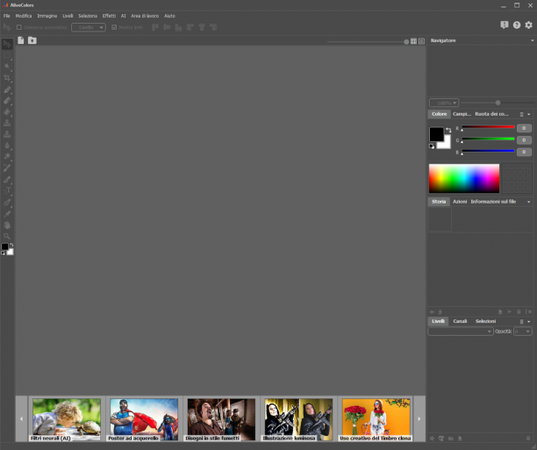Open the Effetti menu

(109, 16)
